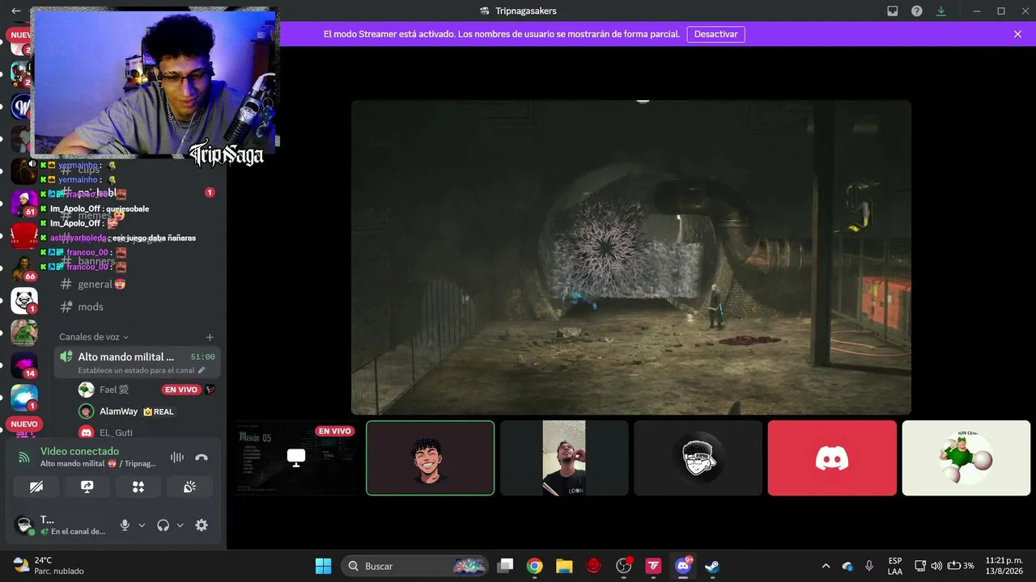Open the clock and calendar flyout
This screenshot has width=1036, height=582.
pos(1003,566)
